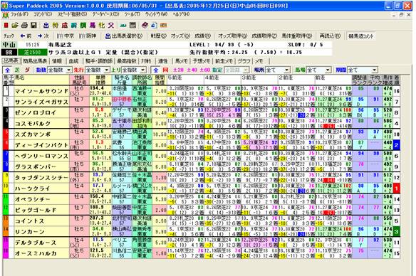The image size is (416, 276).
Task: Switch to the 簡易出馬表 tab
Action: click(x=35, y=61)
